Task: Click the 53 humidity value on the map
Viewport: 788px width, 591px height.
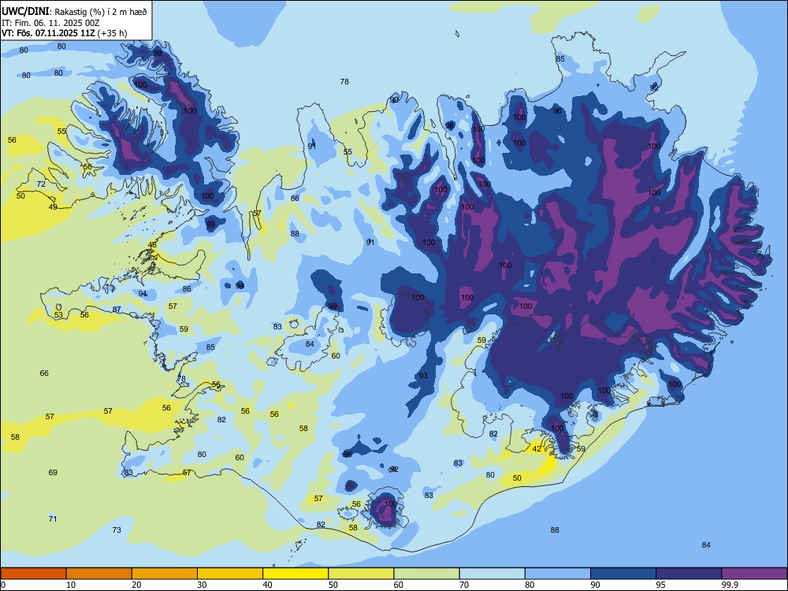Action: [x=59, y=315]
